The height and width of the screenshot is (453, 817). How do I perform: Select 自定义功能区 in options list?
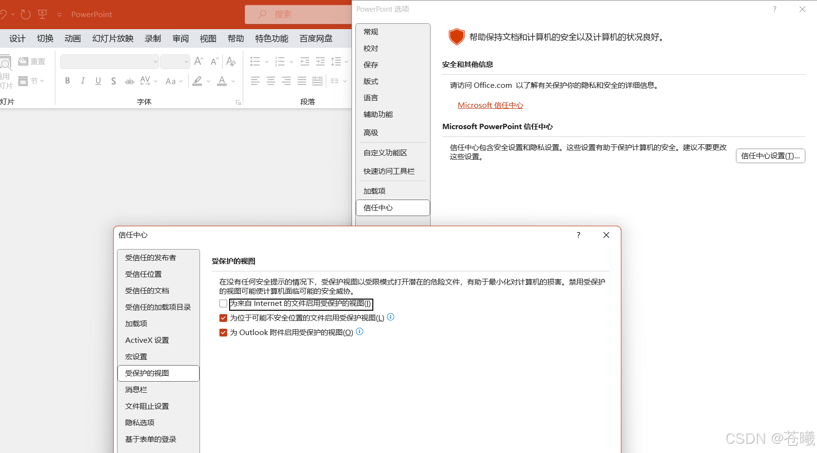click(393, 153)
